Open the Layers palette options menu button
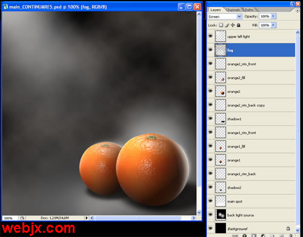 (298, 10)
